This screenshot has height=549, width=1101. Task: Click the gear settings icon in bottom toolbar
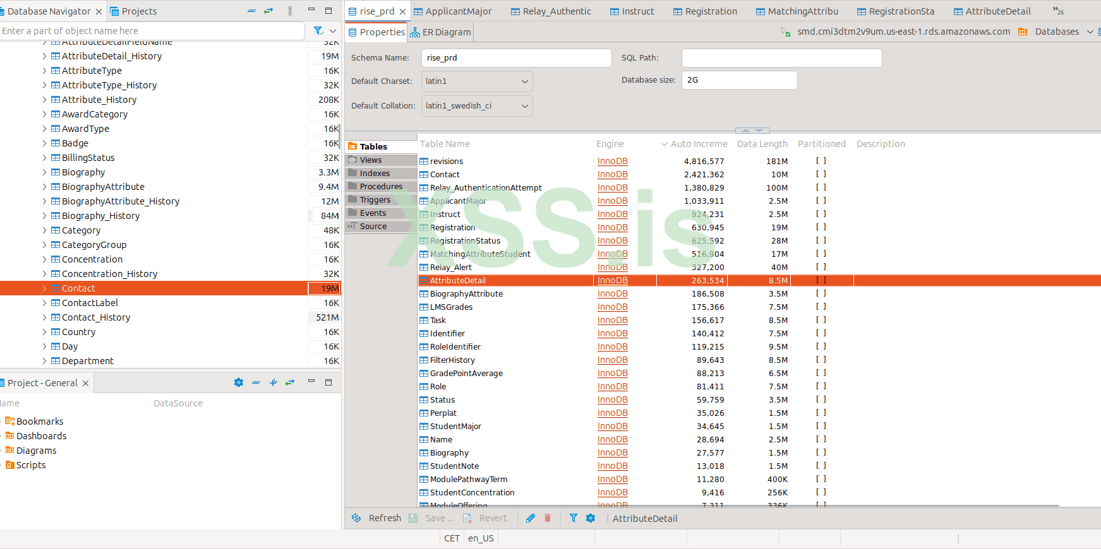click(591, 518)
